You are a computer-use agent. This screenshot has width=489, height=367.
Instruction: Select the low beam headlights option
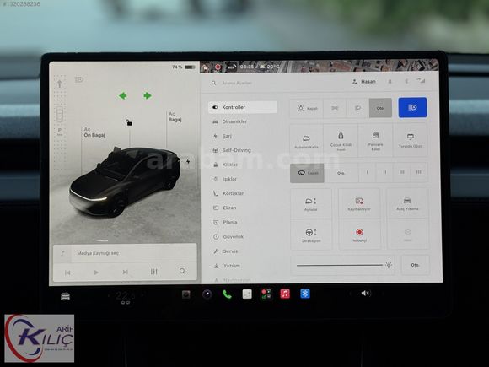coord(357,108)
